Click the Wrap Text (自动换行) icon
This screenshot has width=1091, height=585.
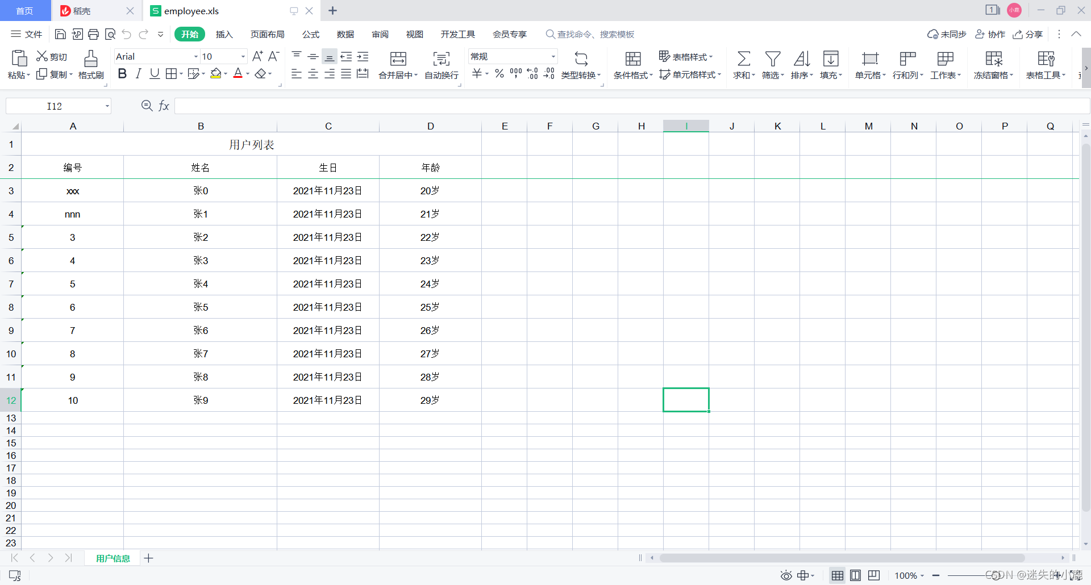pyautogui.click(x=442, y=58)
